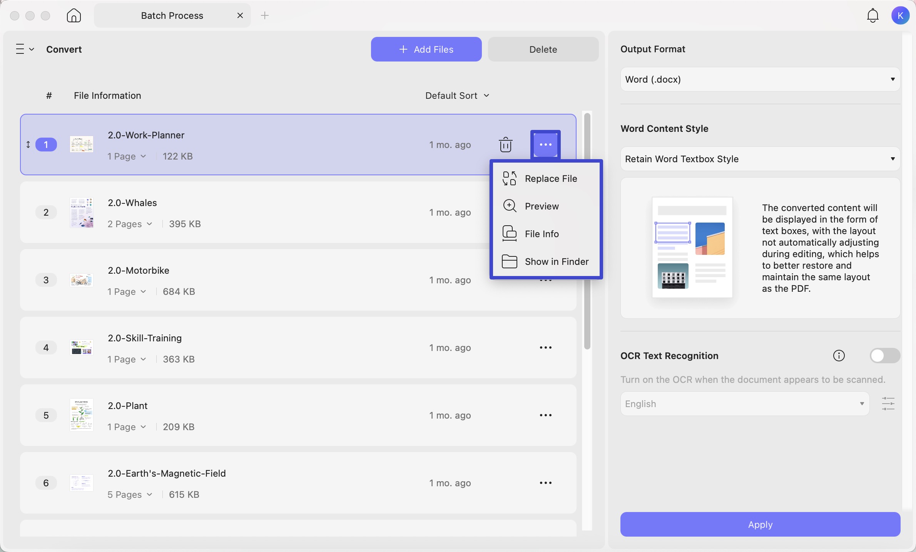Image resolution: width=916 pixels, height=552 pixels.
Task: Open the three-dot menu for 2.0-Plant
Action: pos(545,415)
